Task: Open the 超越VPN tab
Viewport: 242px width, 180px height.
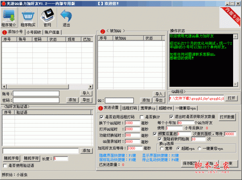Action: point(165,108)
